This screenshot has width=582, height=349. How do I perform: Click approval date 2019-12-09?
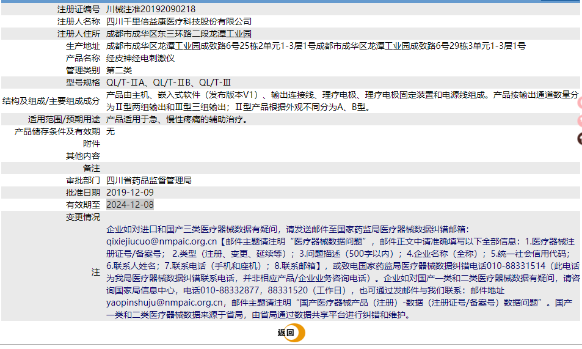pos(130,193)
